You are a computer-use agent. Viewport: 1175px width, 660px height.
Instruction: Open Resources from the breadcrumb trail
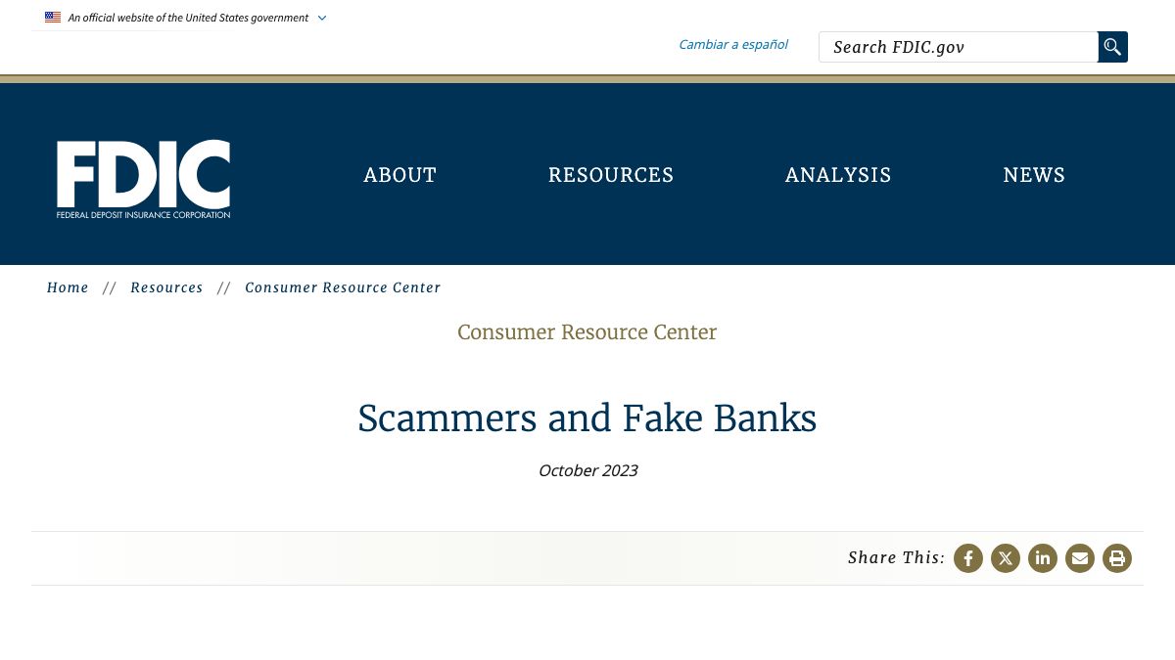pos(166,287)
